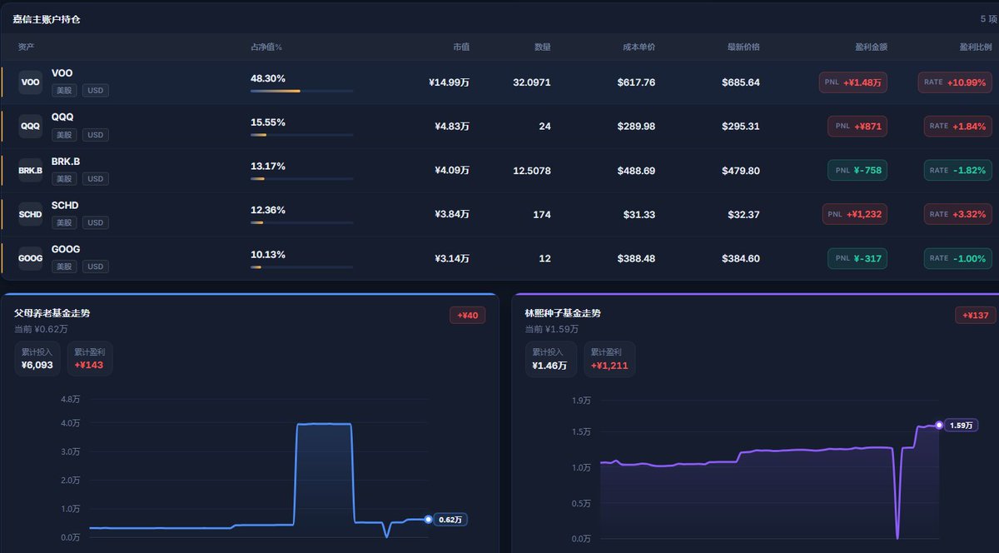Click the 累计投入 ¥6,093 stat card
999x553 pixels.
coord(37,359)
